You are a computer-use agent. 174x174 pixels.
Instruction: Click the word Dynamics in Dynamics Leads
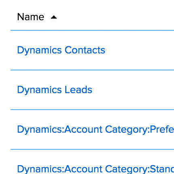(x=39, y=90)
